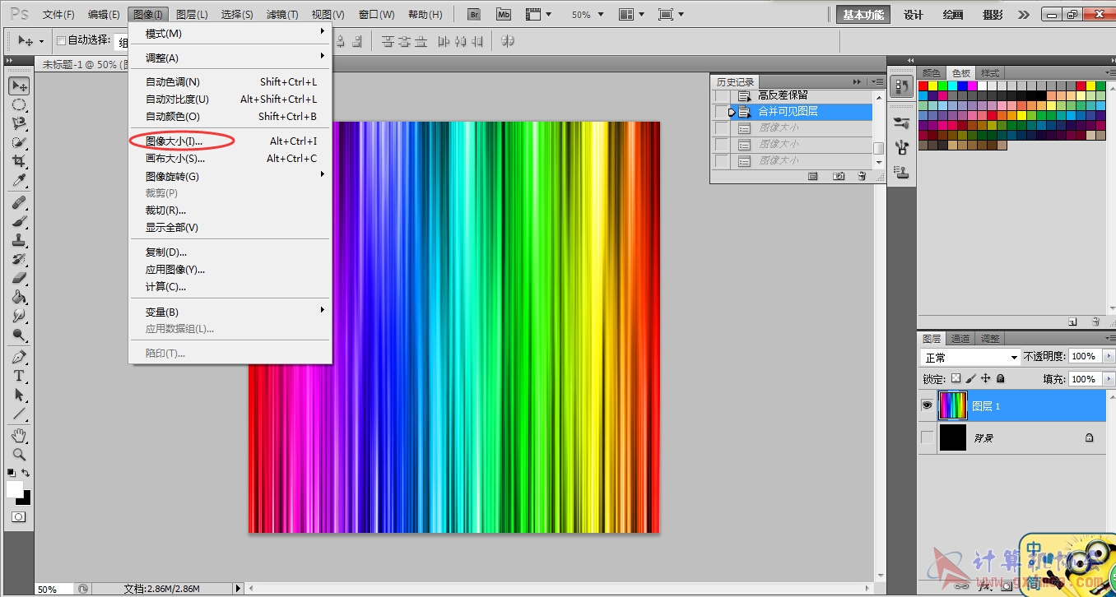Switch to the 设计 workspace
This screenshot has width=1116, height=597.
click(914, 15)
